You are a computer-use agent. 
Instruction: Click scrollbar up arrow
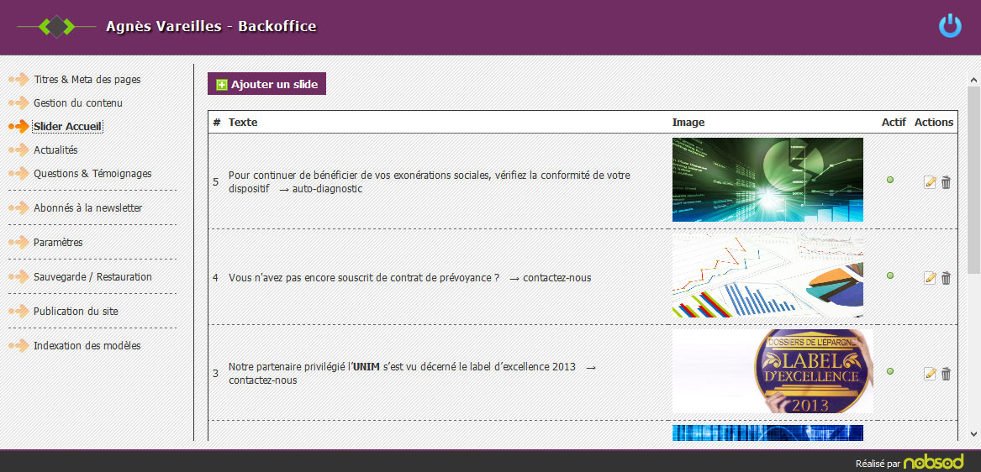coord(973,80)
